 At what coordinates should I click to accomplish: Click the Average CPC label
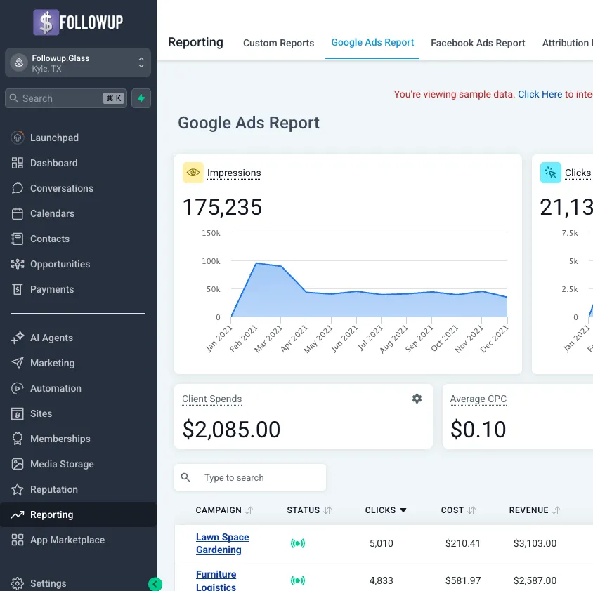(478, 399)
